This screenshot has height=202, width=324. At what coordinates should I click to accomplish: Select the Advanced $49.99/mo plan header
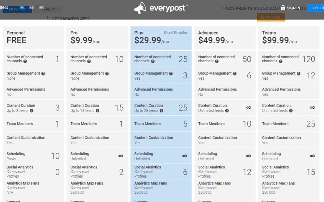[225, 38]
